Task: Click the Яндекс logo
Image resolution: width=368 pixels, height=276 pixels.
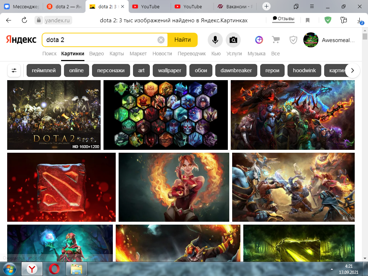Action: click(21, 40)
